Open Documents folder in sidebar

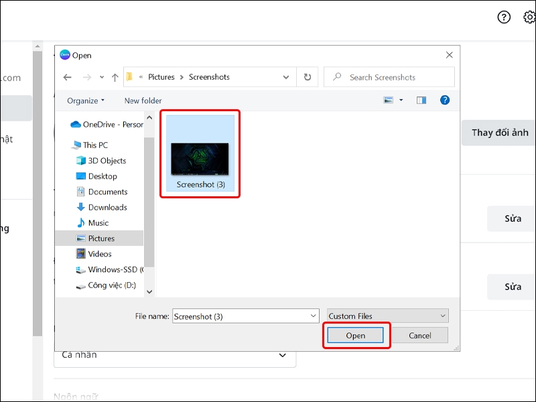coord(102,192)
